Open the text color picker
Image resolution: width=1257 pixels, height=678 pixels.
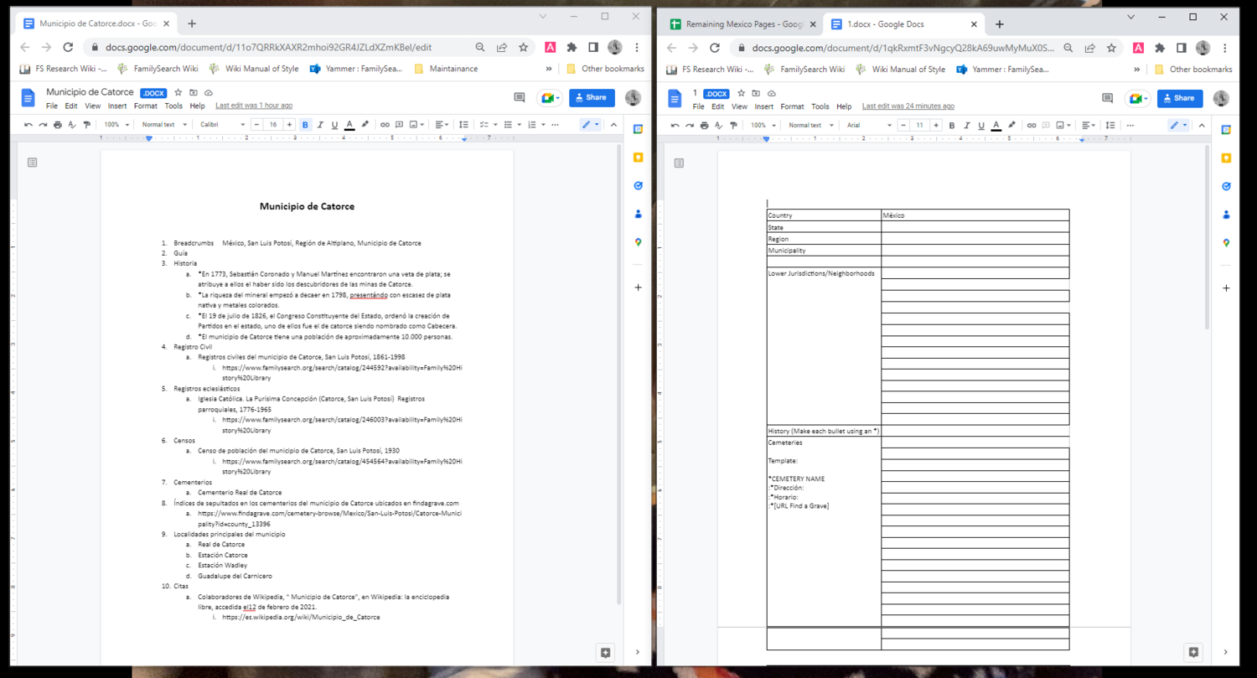click(349, 124)
